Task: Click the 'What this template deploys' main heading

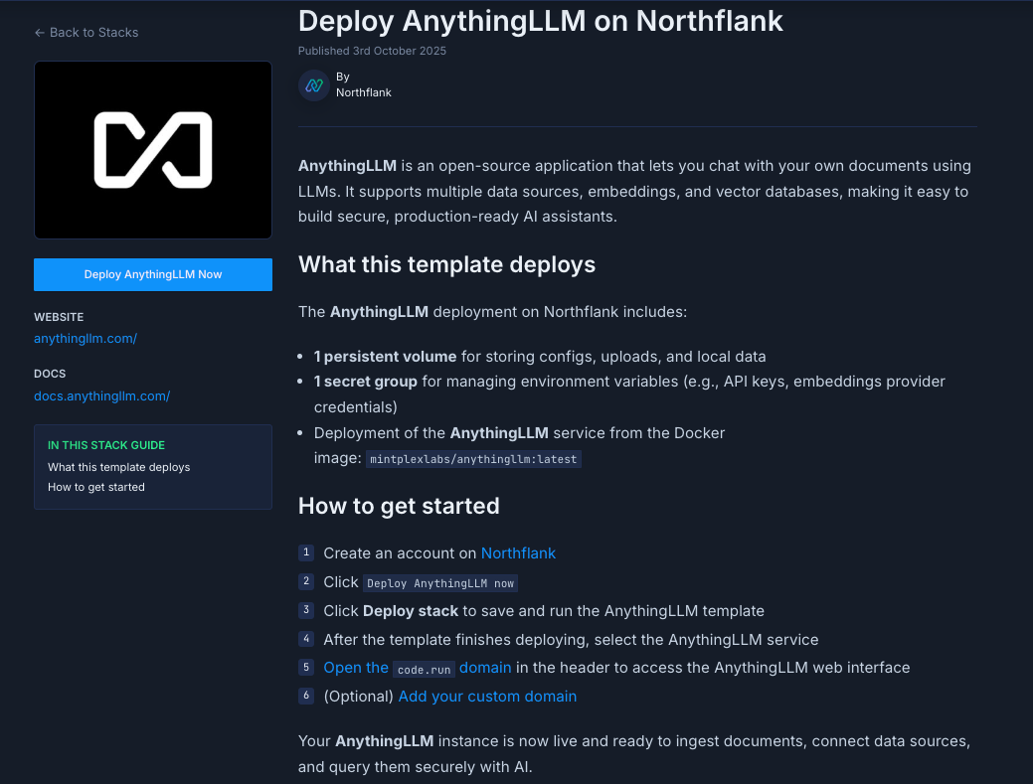Action: click(x=446, y=264)
